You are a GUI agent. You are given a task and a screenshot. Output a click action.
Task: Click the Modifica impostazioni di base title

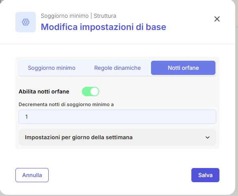click(104, 27)
